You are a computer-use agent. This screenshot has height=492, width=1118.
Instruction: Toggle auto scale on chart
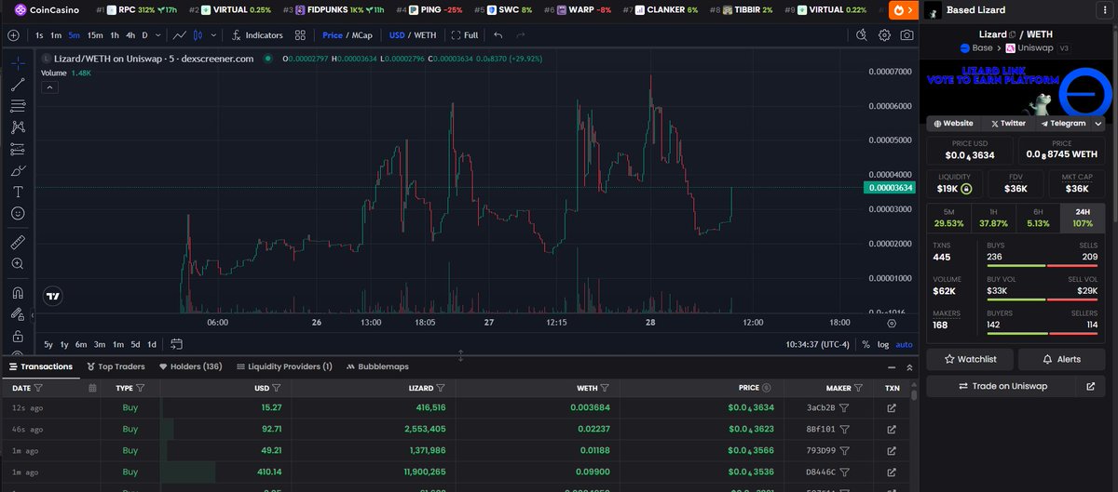tap(904, 344)
